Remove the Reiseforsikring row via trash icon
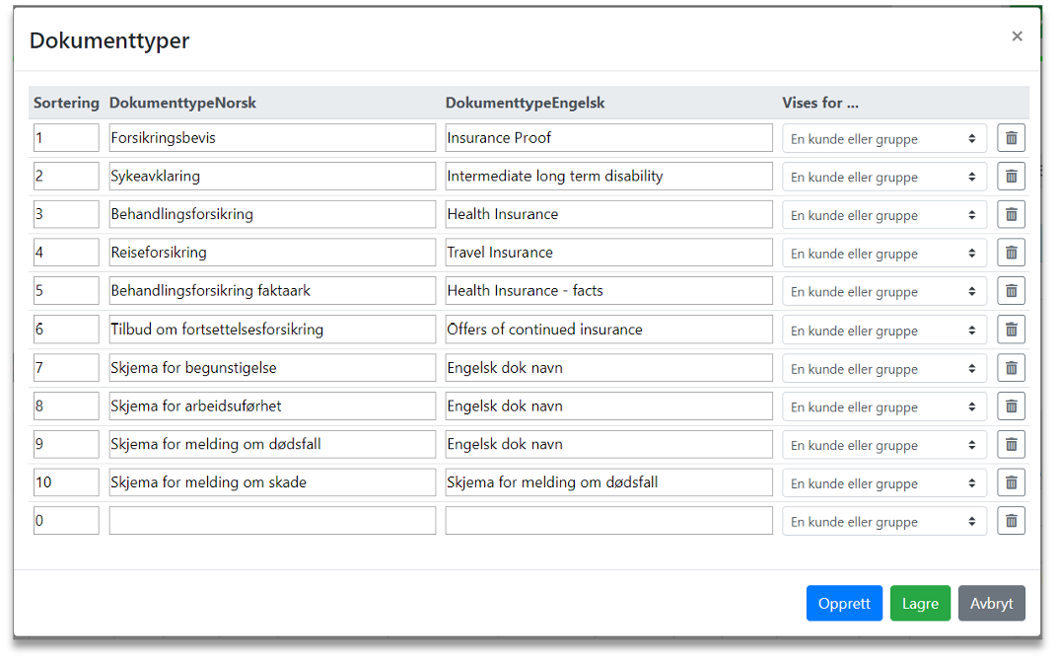The height and width of the screenshot is (663, 1057). point(1011,253)
